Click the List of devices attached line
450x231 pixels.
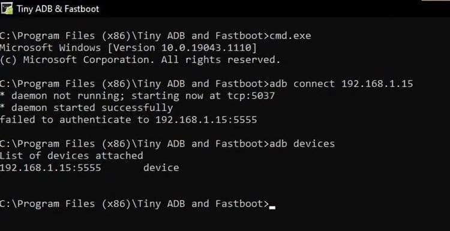click(x=71, y=156)
